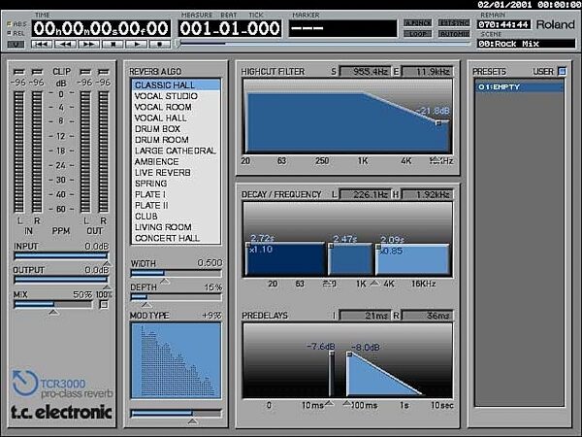Viewport: 582px width, 437px height.
Task: Click highcut filter S frequency 955.4Hz field
Action: (x=365, y=71)
